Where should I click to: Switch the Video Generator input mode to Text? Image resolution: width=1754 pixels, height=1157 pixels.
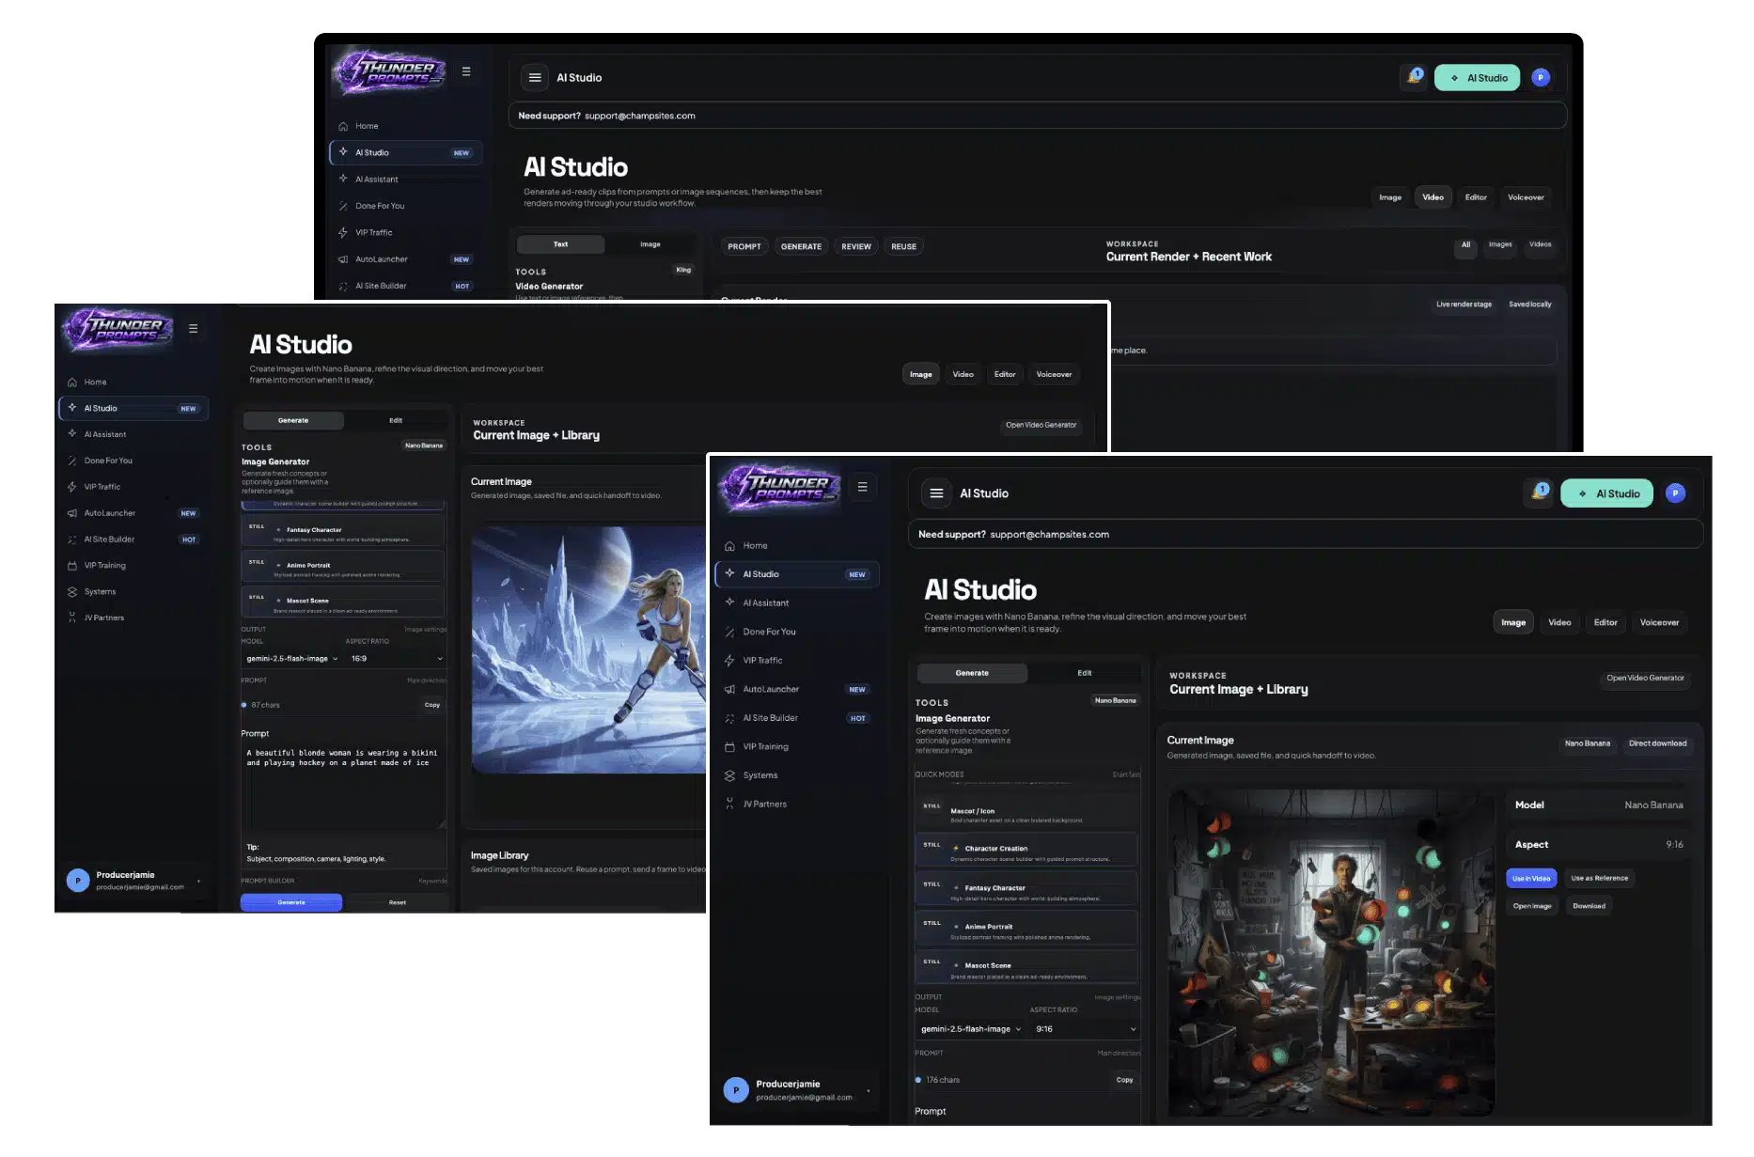(560, 244)
